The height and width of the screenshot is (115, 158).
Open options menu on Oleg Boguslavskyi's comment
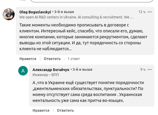tap(150, 12)
